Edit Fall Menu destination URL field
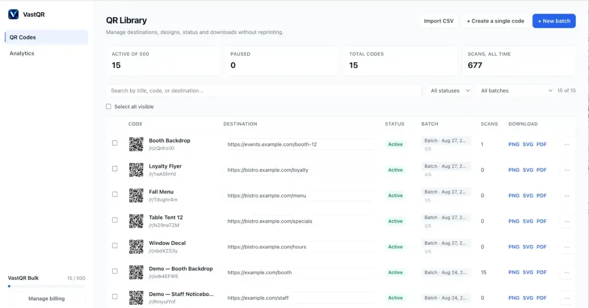Screen dimensions: 589x308 pos(299,195)
